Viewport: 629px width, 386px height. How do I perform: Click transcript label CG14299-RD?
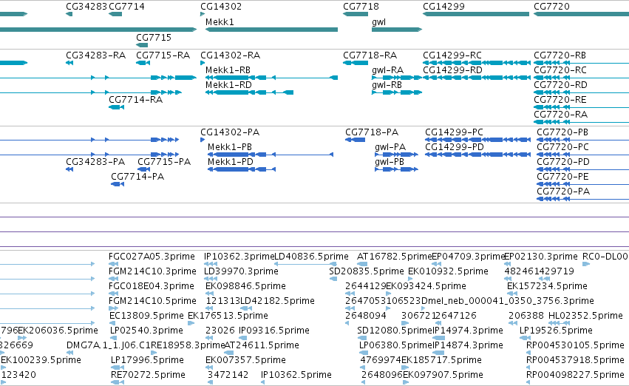452,70
